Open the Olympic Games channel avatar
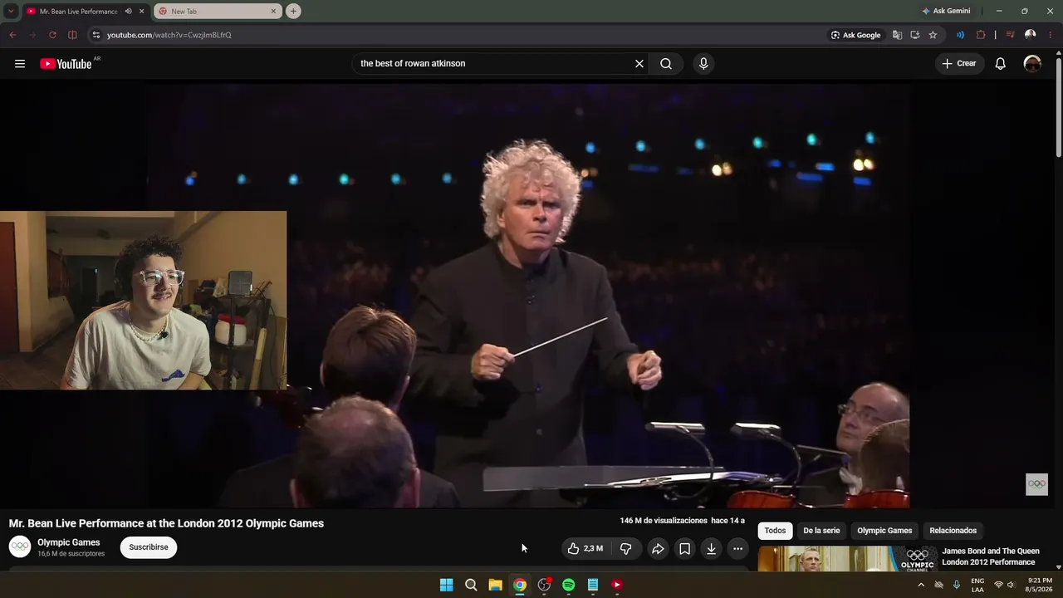Screen dimensions: 1063x598 coord(20,547)
